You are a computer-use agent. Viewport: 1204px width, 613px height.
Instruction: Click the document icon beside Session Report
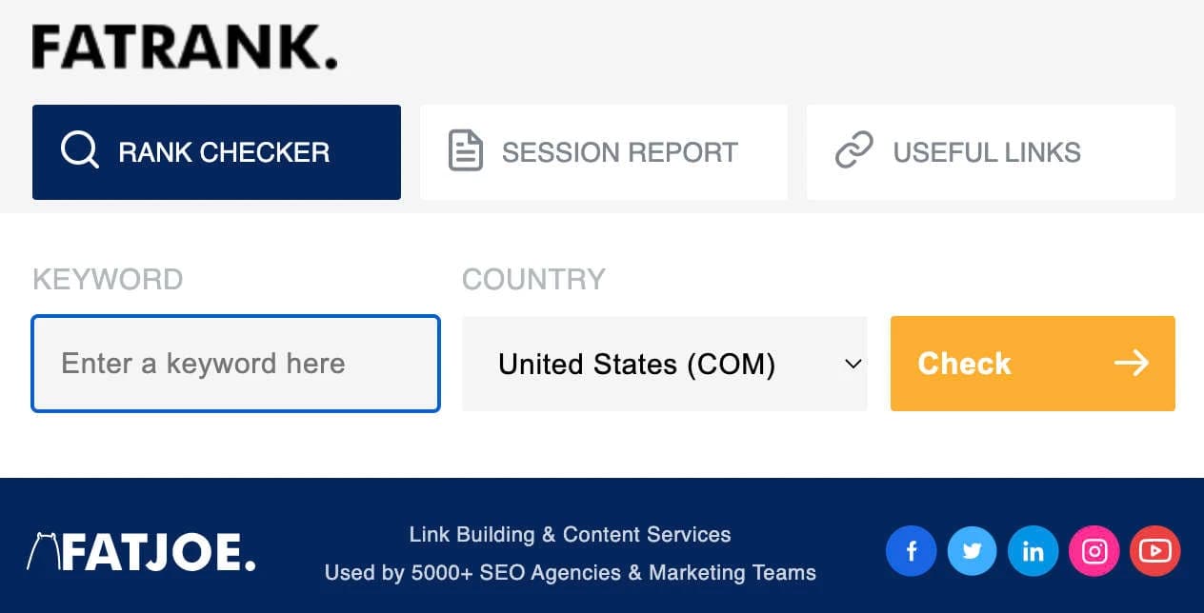pos(464,150)
